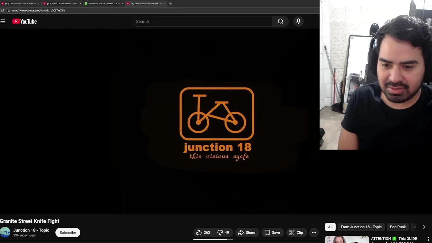Image resolution: width=432 pixels, height=243 pixels.
Task: Clip a segment of this video
Action: (x=296, y=233)
